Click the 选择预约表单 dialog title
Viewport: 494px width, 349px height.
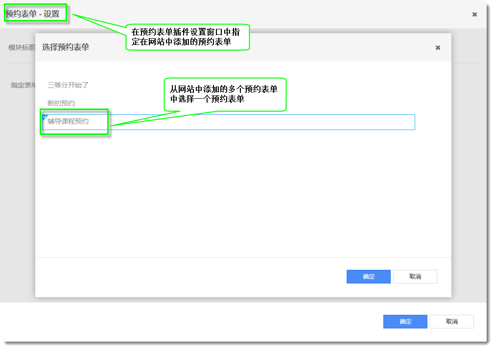pos(66,47)
